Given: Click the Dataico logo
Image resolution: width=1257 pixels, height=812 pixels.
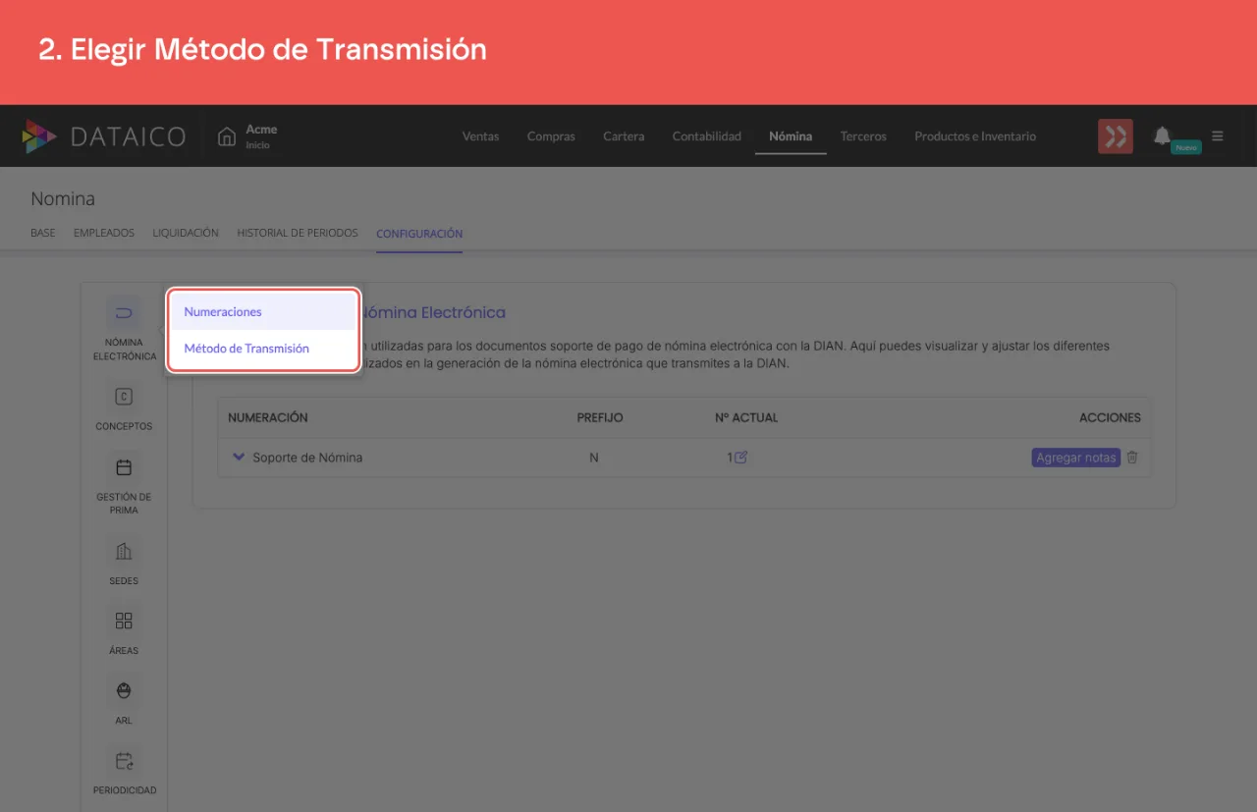Looking at the screenshot, I should [104, 136].
